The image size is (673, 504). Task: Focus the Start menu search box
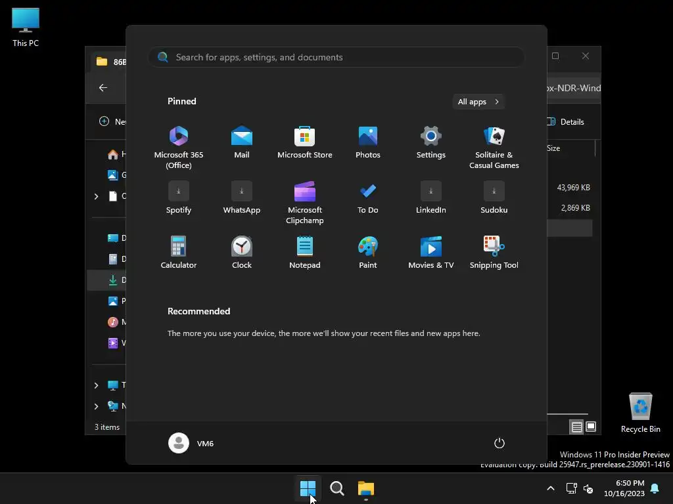(336, 57)
